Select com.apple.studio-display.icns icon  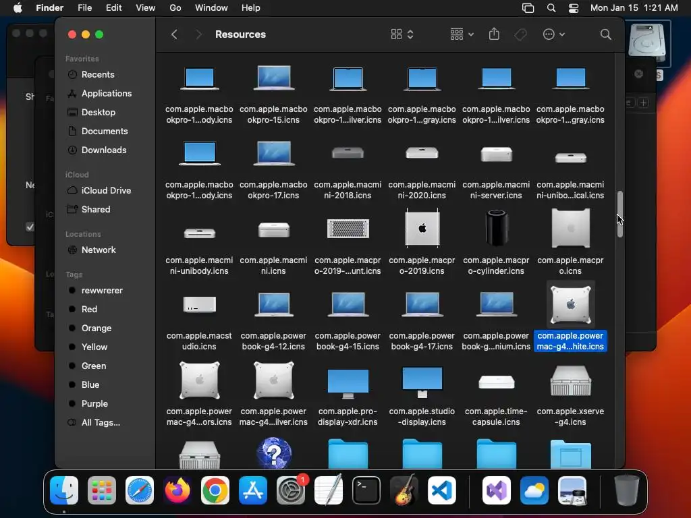(x=422, y=382)
